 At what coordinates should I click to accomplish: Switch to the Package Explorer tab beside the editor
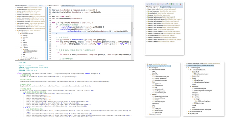[x=21, y=6]
